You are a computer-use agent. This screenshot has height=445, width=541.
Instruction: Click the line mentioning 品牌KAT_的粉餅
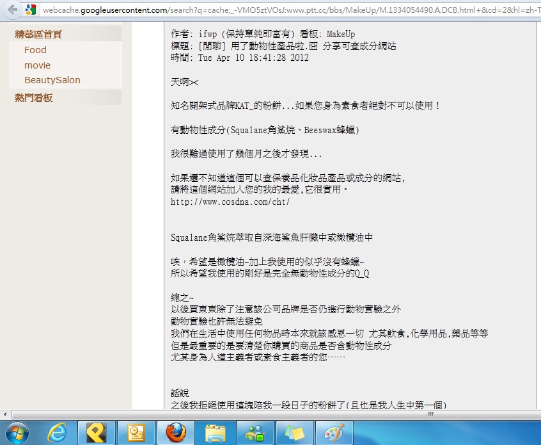pos(305,106)
